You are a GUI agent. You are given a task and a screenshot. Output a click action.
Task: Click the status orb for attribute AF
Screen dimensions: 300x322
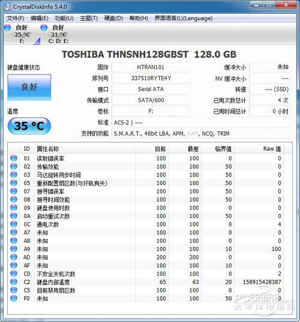(x=14, y=266)
